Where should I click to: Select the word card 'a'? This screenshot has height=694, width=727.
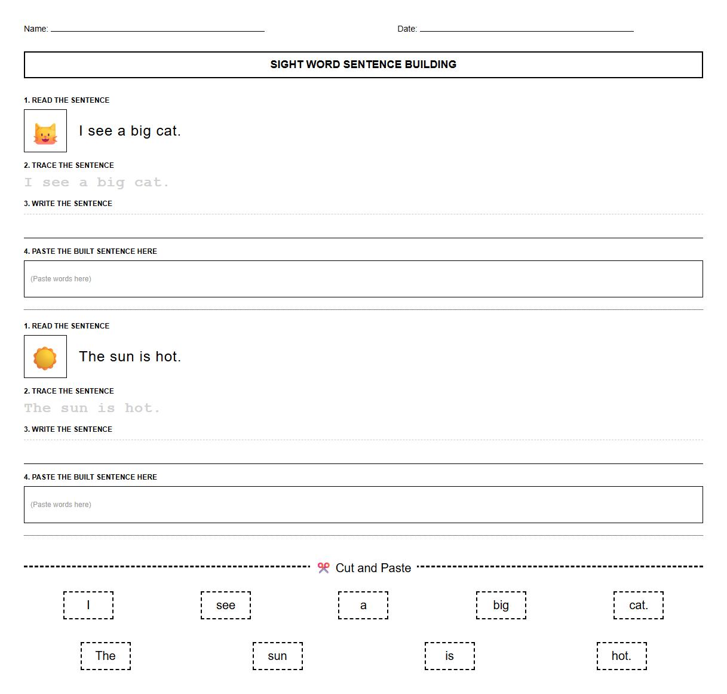(363, 605)
